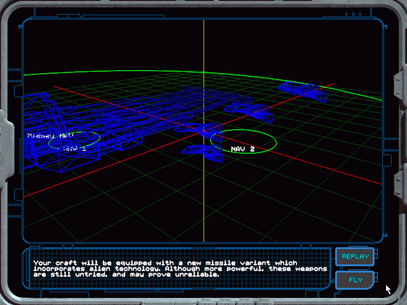Screen dimensions: 407x305
Task: Click the REPLAY button
Action: (x=355, y=257)
